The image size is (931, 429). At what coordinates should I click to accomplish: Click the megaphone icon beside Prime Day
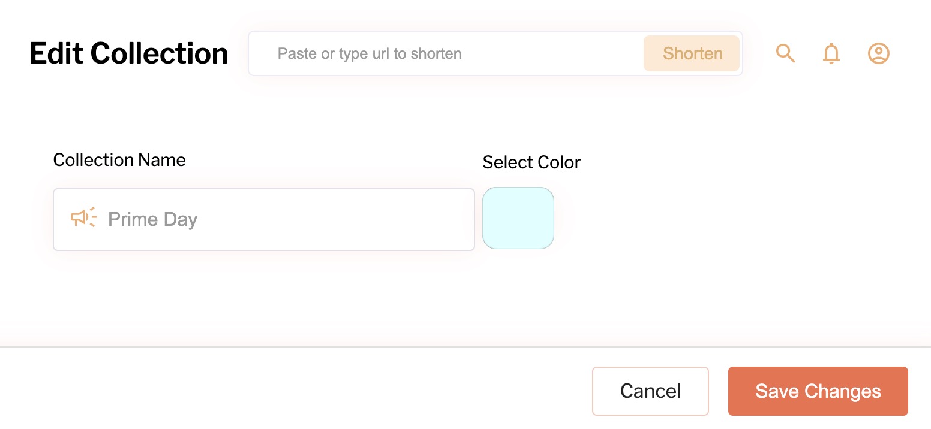click(83, 218)
